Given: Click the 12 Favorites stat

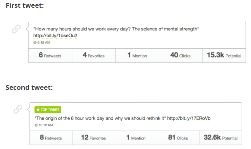Looking at the screenshot, I should point(93,138).
